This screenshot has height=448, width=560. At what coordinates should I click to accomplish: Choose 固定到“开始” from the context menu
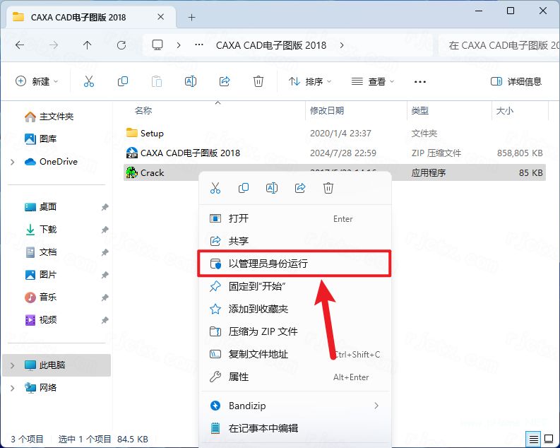pos(295,286)
